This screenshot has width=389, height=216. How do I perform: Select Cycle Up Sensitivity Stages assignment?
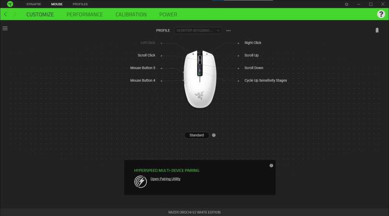[x=266, y=81]
